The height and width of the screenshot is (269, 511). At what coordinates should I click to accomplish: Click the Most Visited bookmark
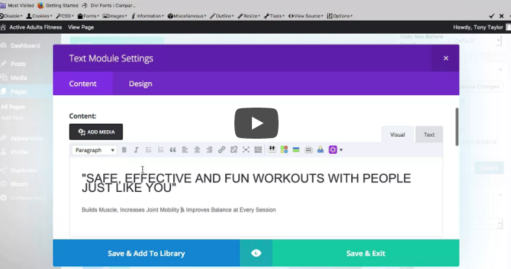pos(17,6)
